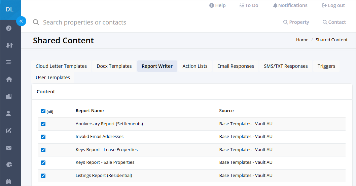Viewport: 356px width, 186px height.
Task: Untick Keys Report - Sale Properties checkbox
Action: pyautogui.click(x=43, y=162)
